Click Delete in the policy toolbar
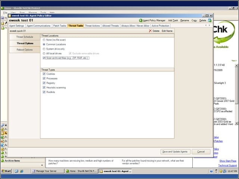239x179 pixels. click(x=203, y=21)
